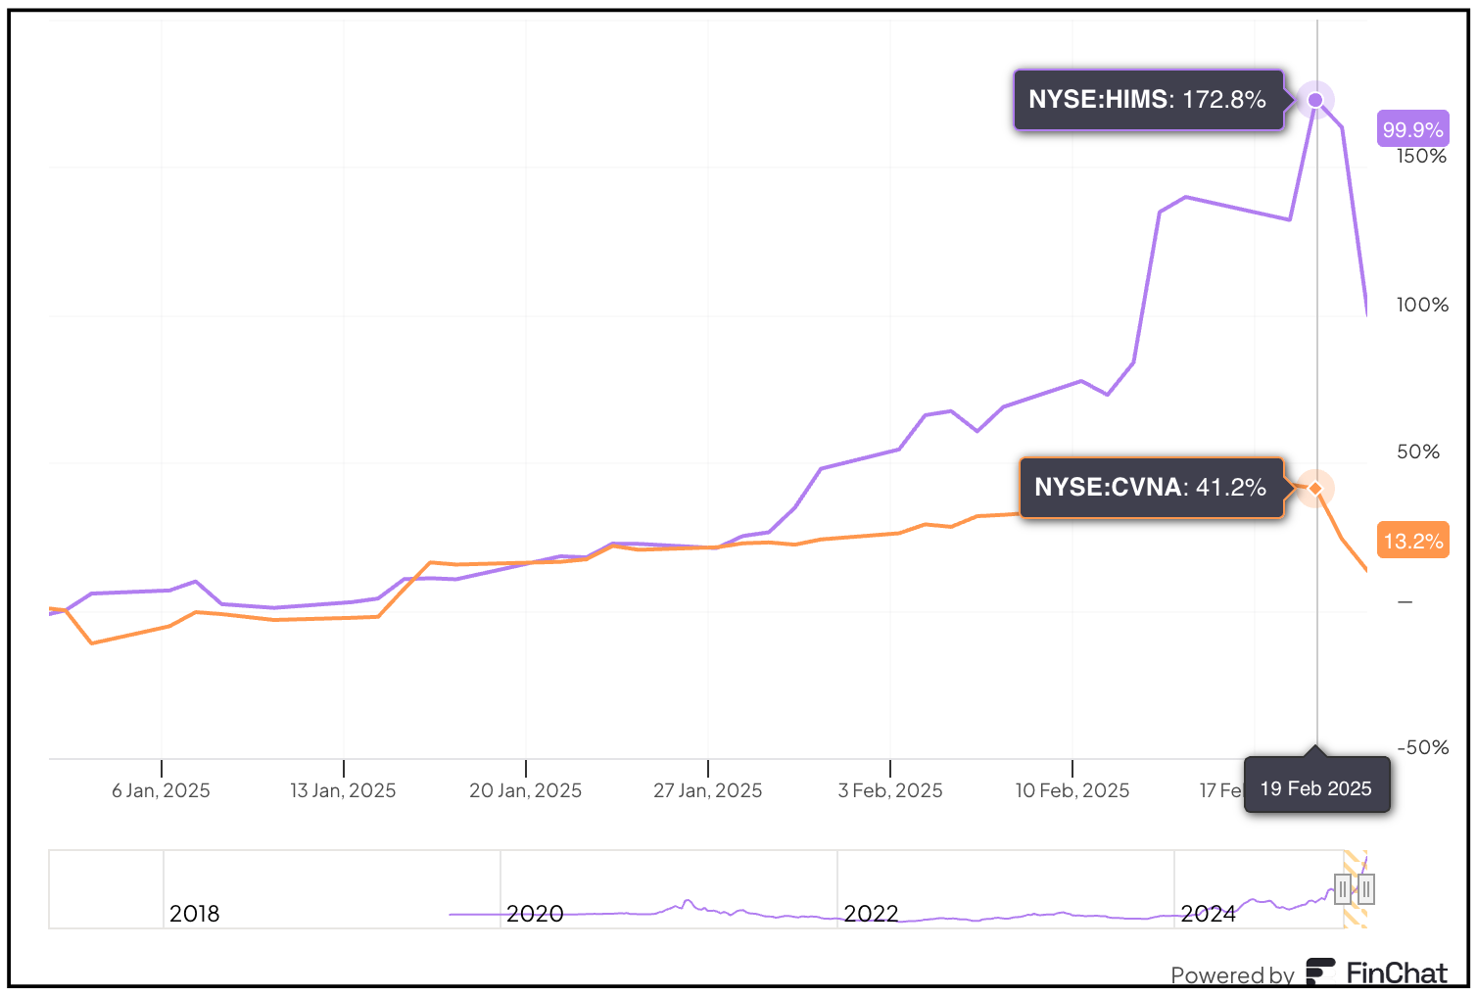Viewport: 1477px width, 997px height.
Task: Click the 3 Feb, 2025 axis label
Action: click(890, 790)
